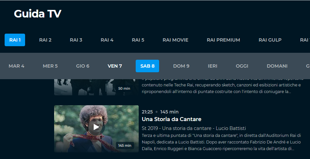Play the Una Storia da Cantare video

(96, 127)
